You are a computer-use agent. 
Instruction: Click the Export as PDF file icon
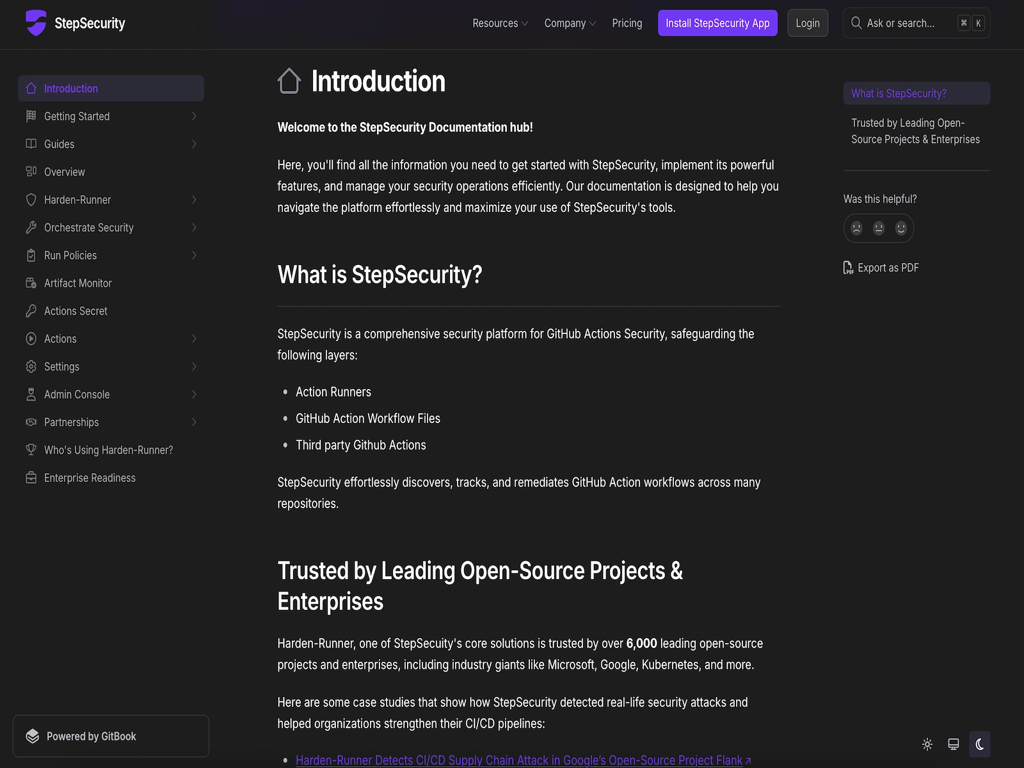pyautogui.click(x=848, y=268)
